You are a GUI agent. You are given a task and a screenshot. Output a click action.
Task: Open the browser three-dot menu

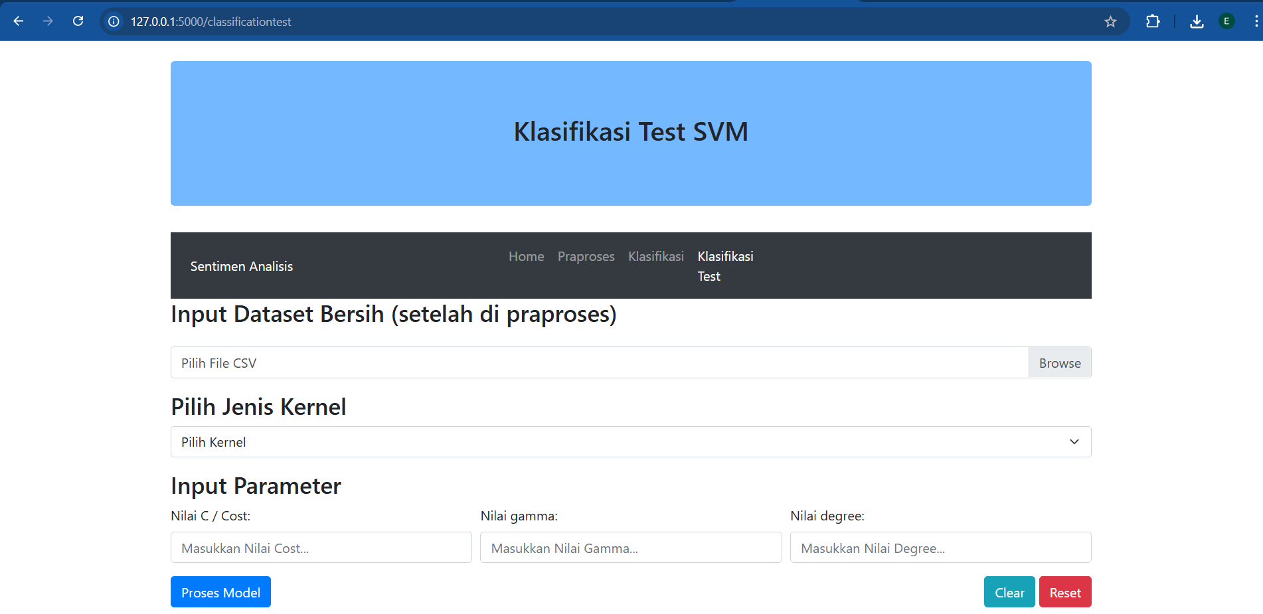pos(1256,21)
